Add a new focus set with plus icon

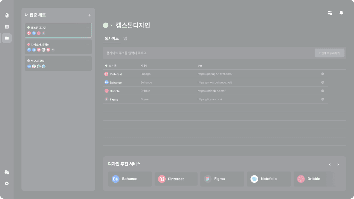(x=90, y=15)
